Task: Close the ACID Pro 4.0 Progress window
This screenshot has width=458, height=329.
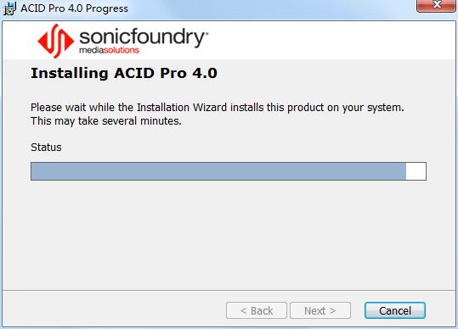Action: coord(437,5)
